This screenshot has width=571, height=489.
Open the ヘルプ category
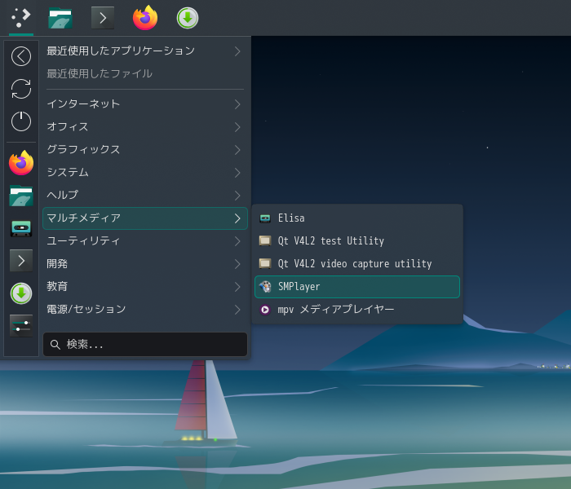coord(145,195)
